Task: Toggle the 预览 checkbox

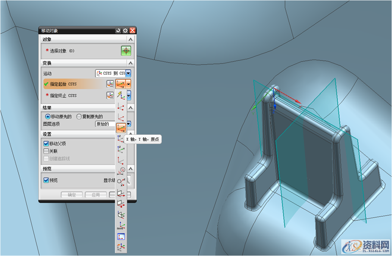Action: [x=46, y=180]
